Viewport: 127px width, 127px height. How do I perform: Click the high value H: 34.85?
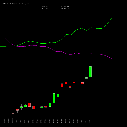(x=65, y=7)
